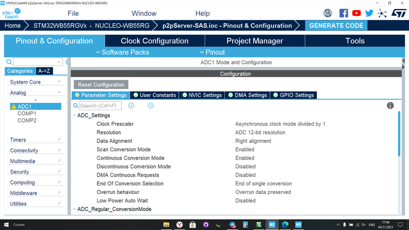The image size is (409, 230).
Task: Go to the Home breadcrumb
Action: tap(13, 25)
